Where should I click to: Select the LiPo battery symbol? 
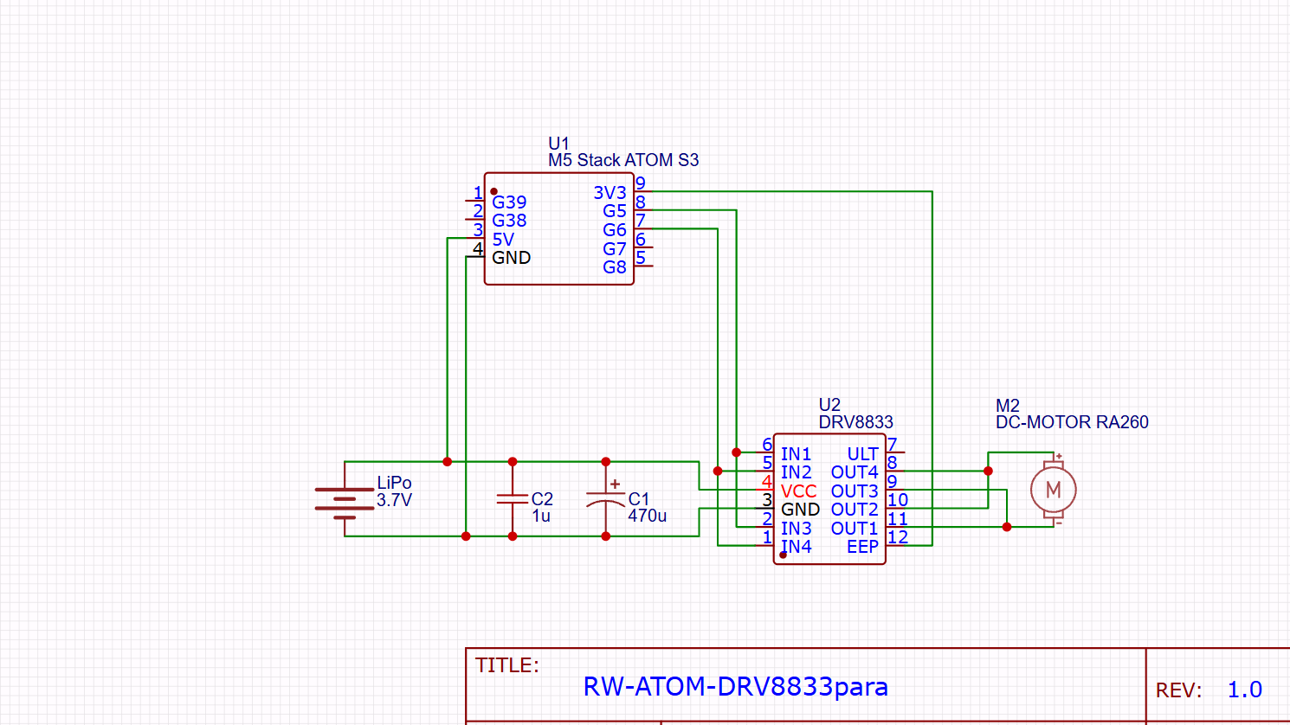tap(345, 503)
